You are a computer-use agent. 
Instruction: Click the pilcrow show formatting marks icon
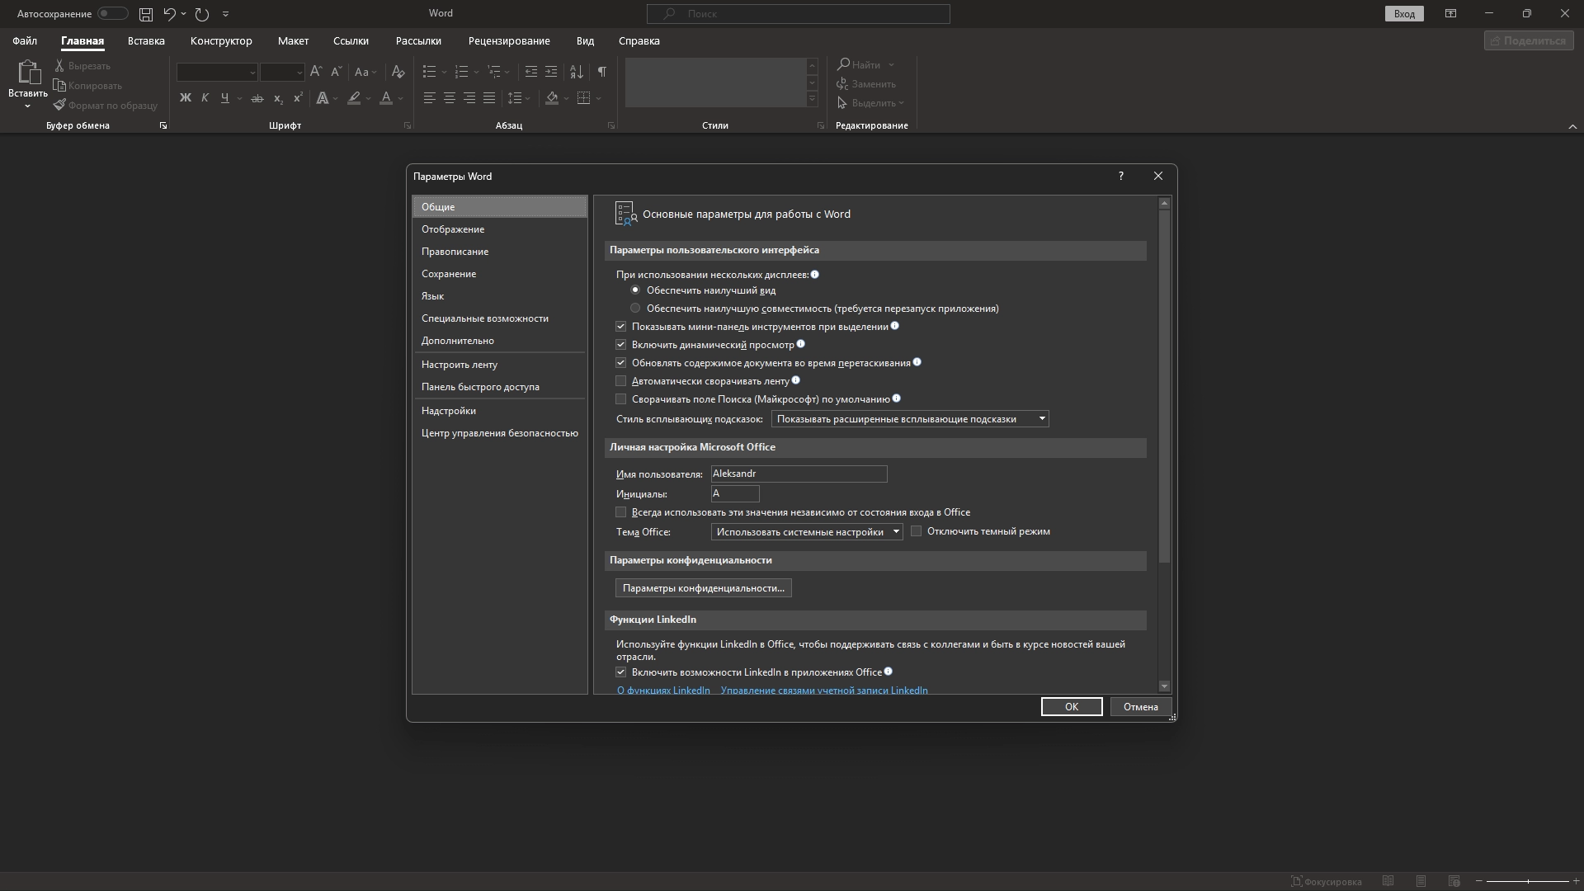tap(602, 72)
